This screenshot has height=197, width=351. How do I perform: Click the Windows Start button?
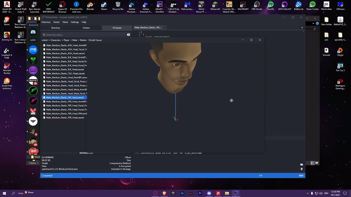(x=4, y=193)
